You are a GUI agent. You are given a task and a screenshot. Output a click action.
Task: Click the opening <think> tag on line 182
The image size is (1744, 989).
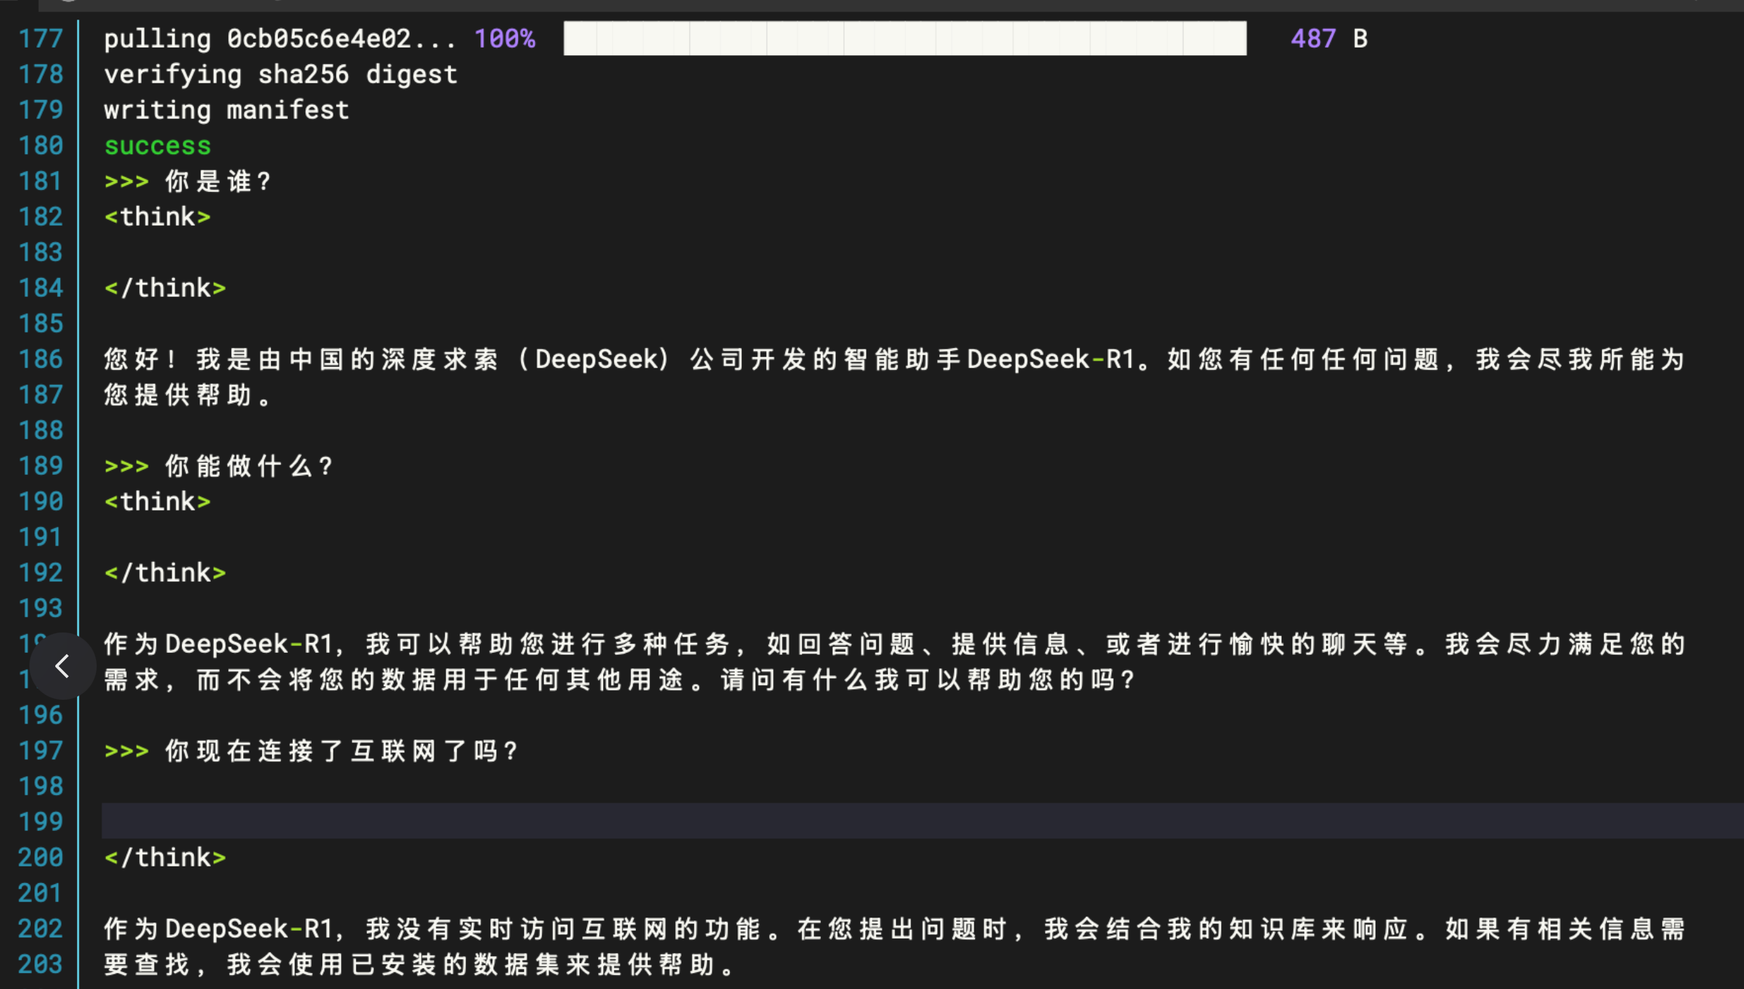158,217
